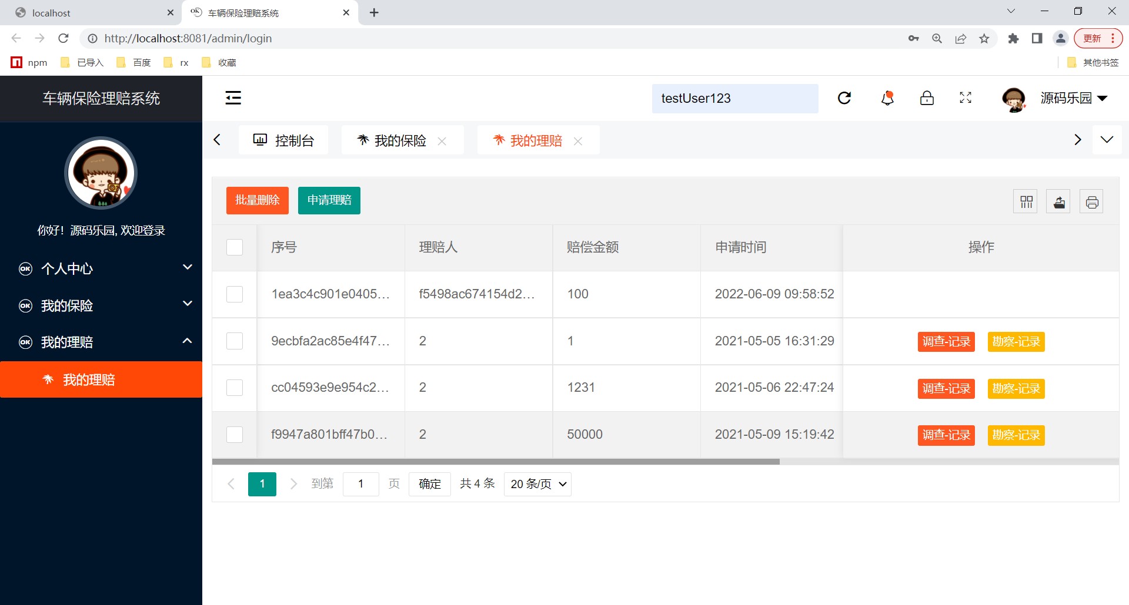Click the sidebar profile picture
The height and width of the screenshot is (605, 1129).
click(101, 173)
